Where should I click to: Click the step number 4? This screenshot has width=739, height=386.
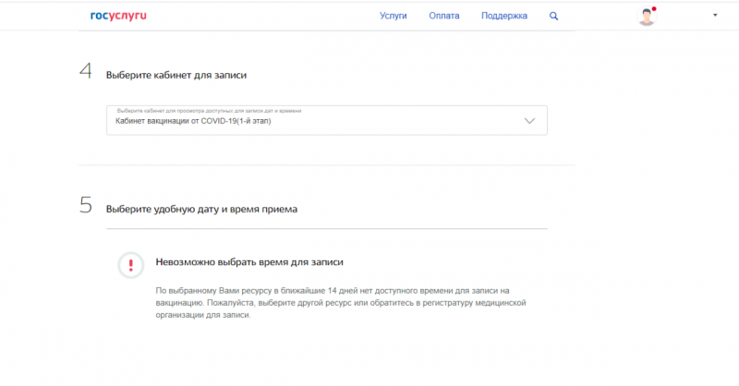pyautogui.click(x=86, y=73)
